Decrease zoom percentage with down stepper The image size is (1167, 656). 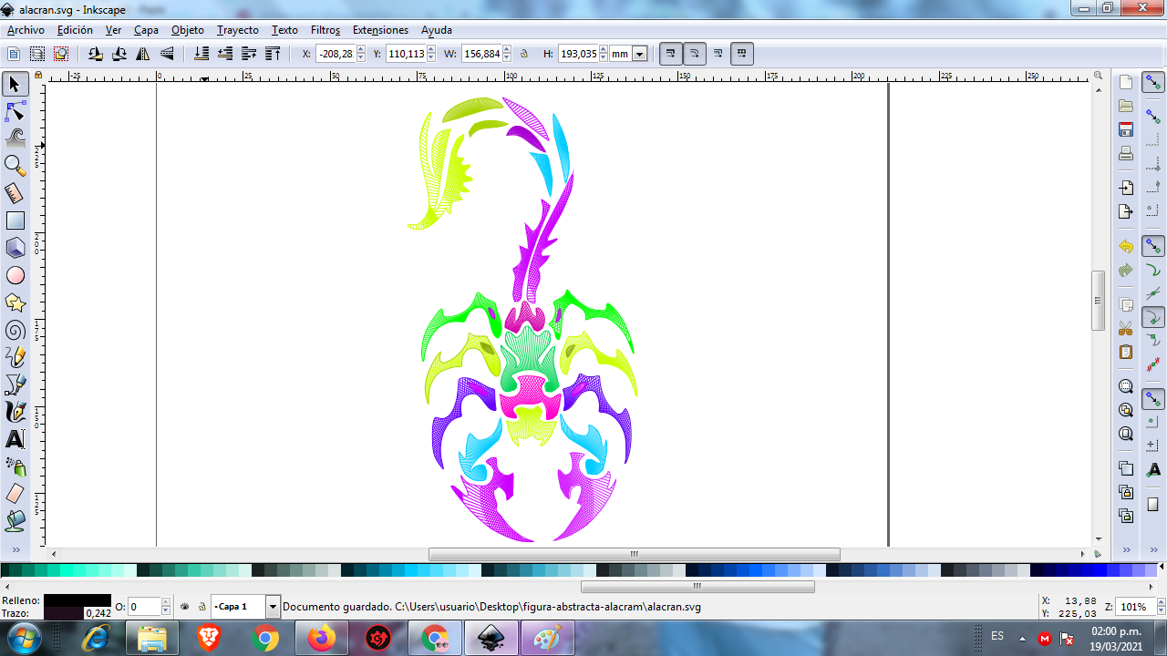pyautogui.click(x=1159, y=610)
